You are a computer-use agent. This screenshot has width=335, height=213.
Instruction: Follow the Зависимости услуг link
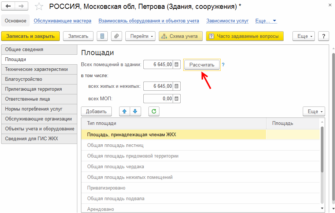(x=227, y=21)
